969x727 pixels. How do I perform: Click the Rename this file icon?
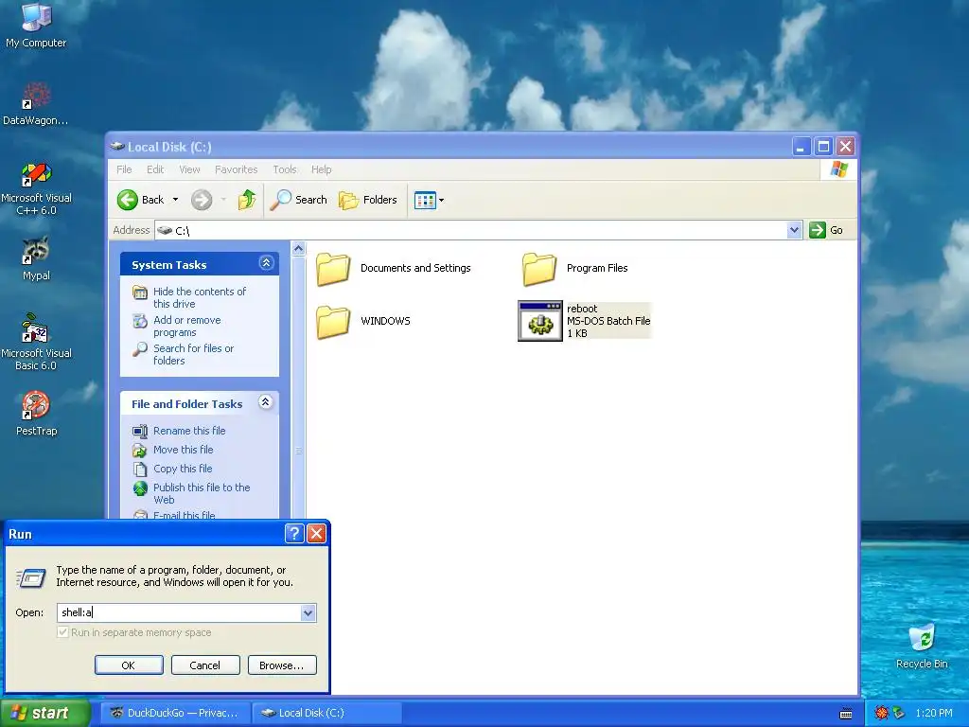[140, 431]
